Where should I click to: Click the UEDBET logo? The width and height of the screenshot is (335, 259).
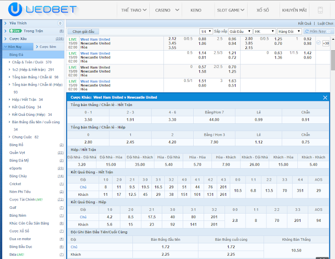click(42, 9)
